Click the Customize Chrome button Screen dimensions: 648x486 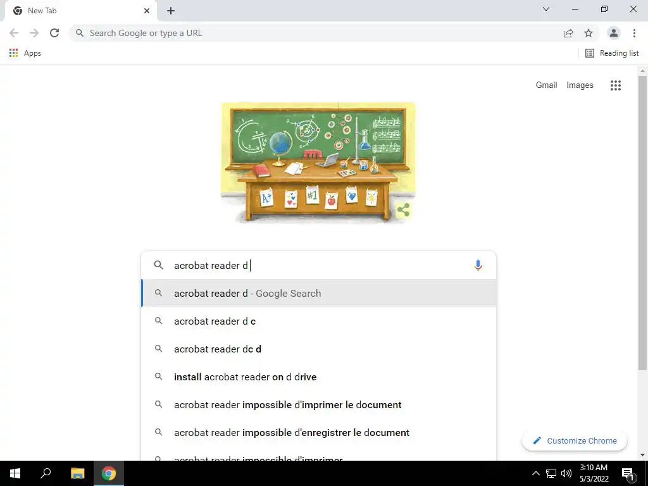click(575, 440)
